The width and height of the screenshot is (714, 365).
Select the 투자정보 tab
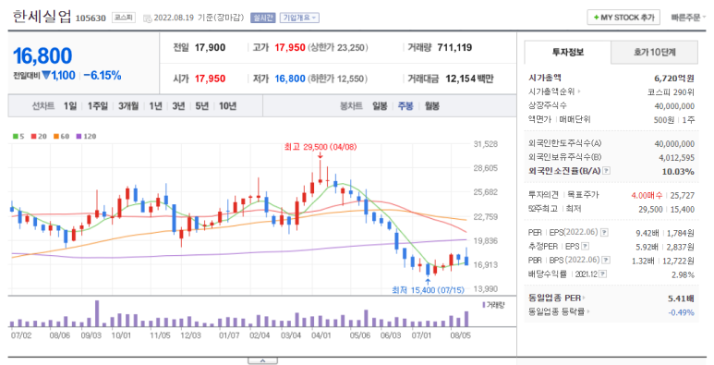click(x=567, y=52)
